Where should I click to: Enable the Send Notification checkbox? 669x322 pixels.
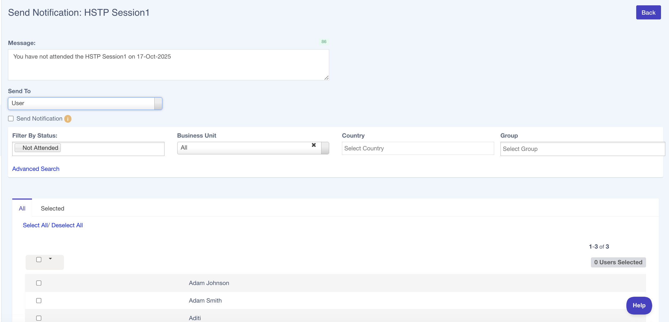11,119
